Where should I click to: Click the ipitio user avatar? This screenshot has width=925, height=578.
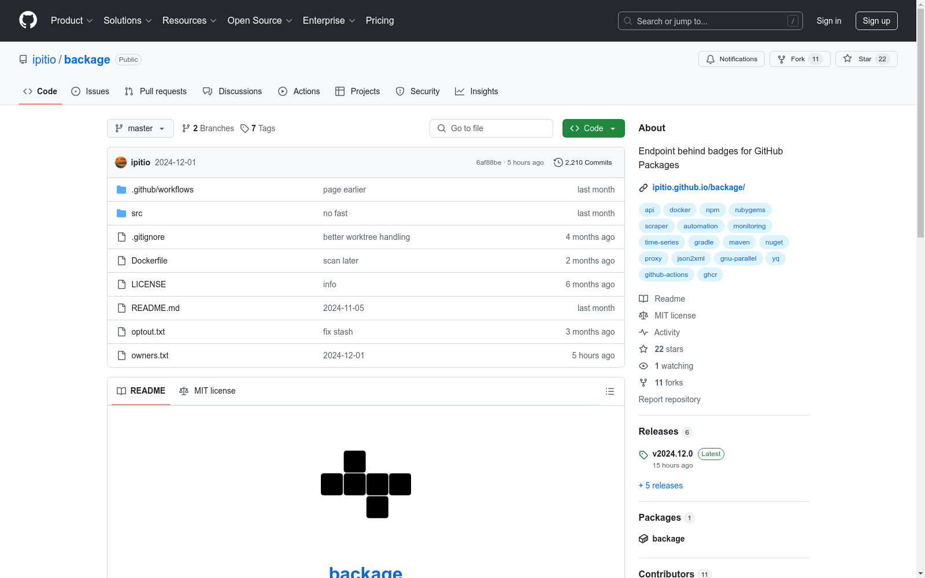pyautogui.click(x=121, y=162)
